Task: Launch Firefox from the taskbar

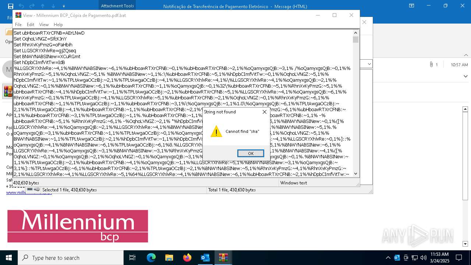Action: click(187, 258)
